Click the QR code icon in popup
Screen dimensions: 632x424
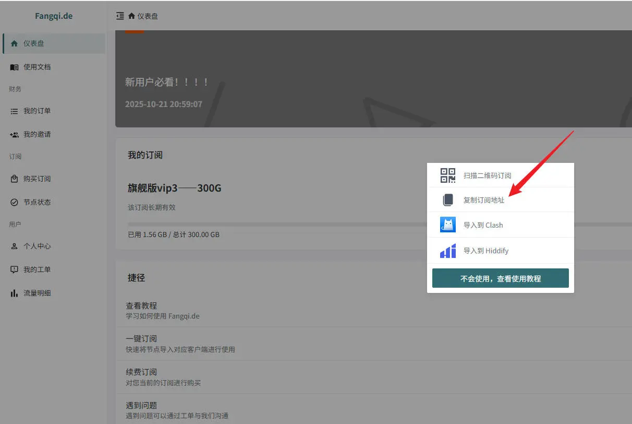[x=448, y=175]
